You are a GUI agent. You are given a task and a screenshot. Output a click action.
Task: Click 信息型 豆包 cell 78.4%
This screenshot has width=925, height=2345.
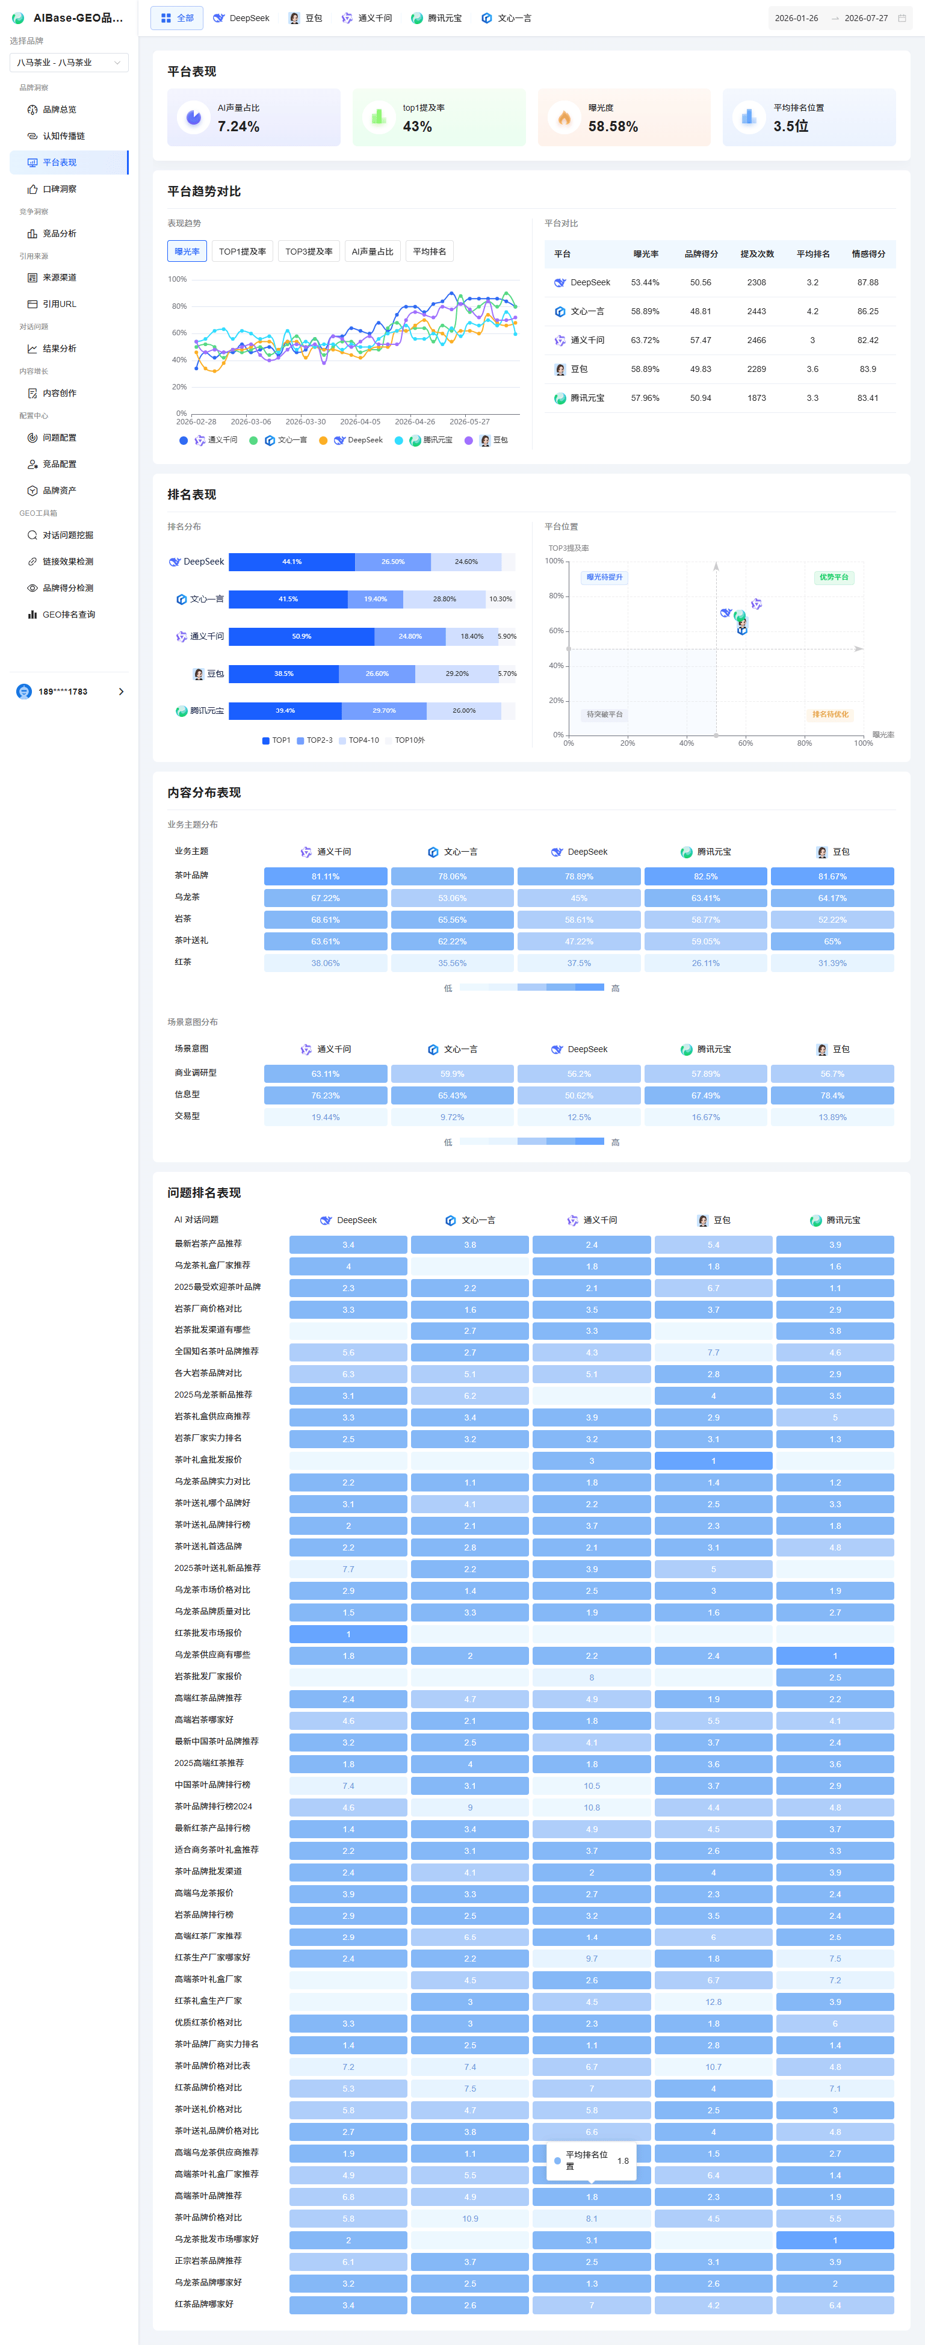point(832,1096)
